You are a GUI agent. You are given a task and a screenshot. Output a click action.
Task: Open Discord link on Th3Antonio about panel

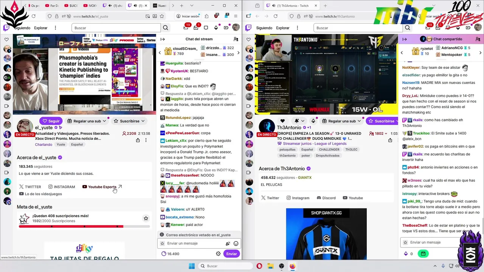(x=326, y=198)
